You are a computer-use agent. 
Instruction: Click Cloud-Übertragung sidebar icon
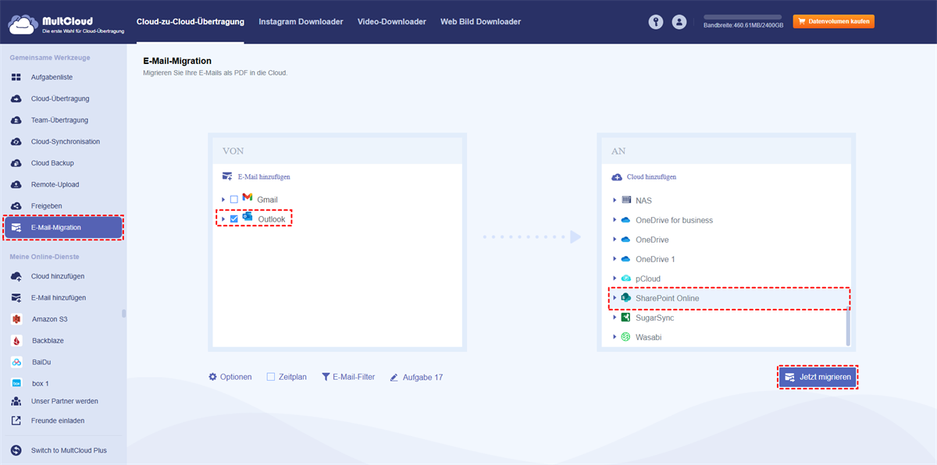[16, 99]
